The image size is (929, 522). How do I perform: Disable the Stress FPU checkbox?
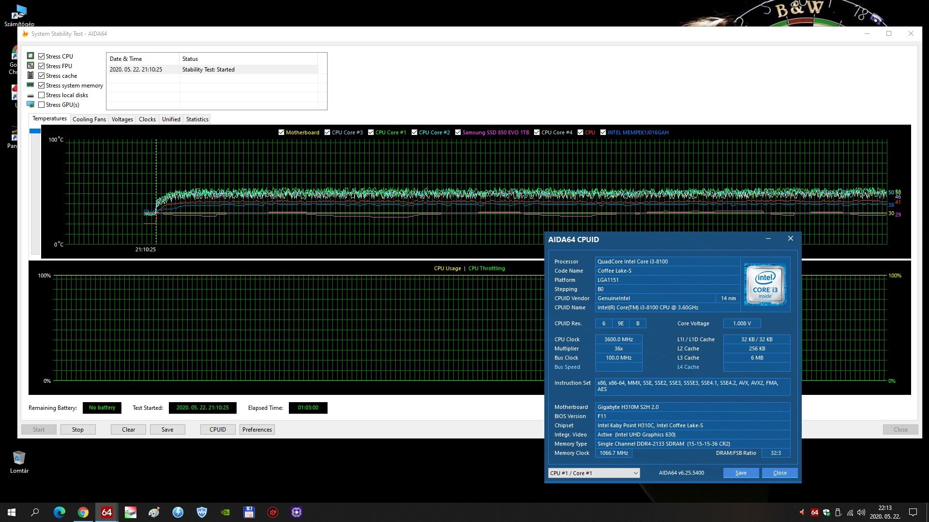[42, 66]
